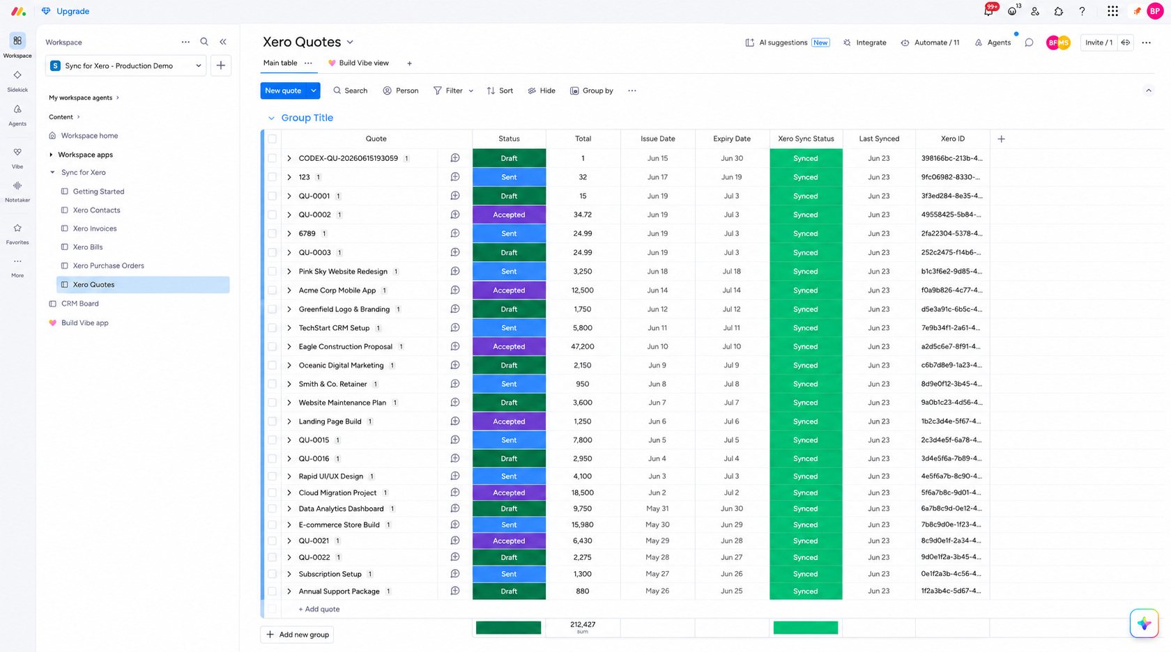The height and width of the screenshot is (652, 1171).
Task: Add a new board view with plus
Action: pos(410,63)
